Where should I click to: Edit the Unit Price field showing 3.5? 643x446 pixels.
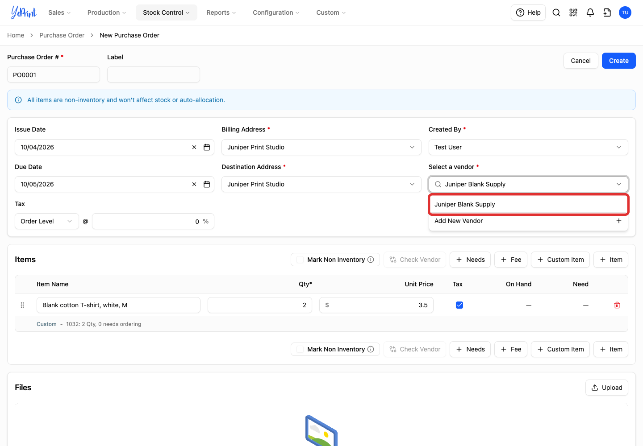pyautogui.click(x=376, y=305)
